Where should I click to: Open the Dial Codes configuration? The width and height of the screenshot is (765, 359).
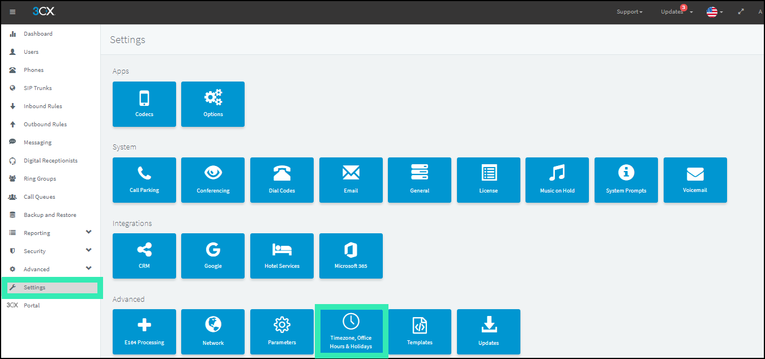[281, 180]
